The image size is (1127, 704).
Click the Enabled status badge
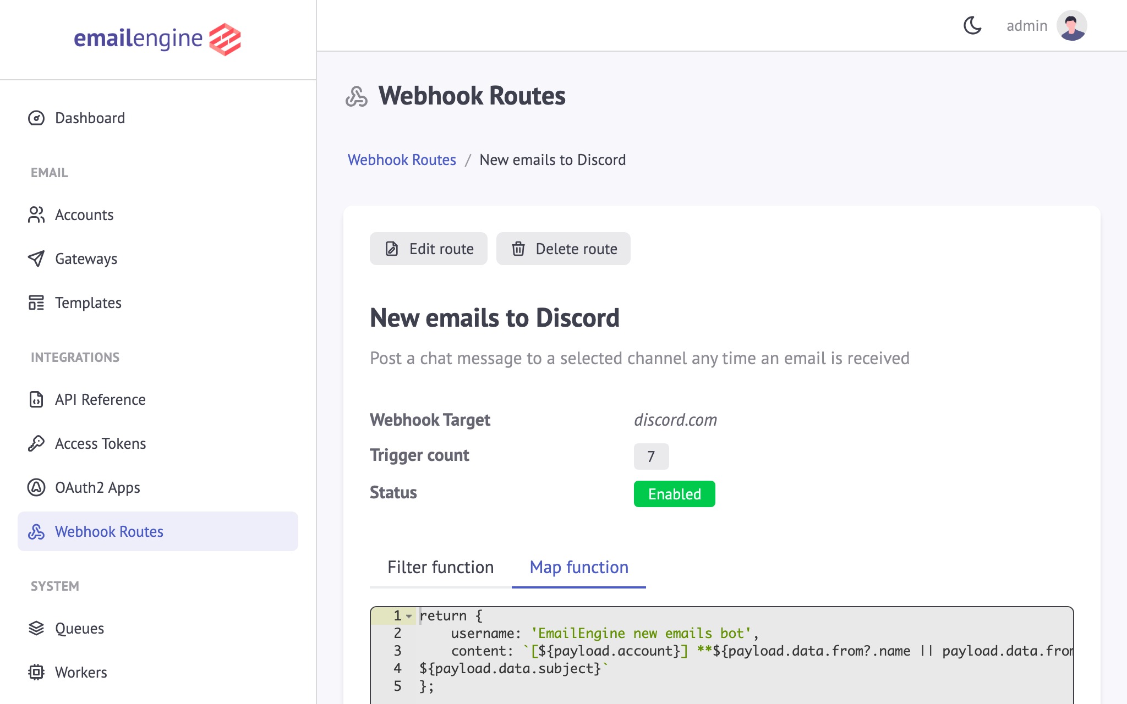coord(675,494)
